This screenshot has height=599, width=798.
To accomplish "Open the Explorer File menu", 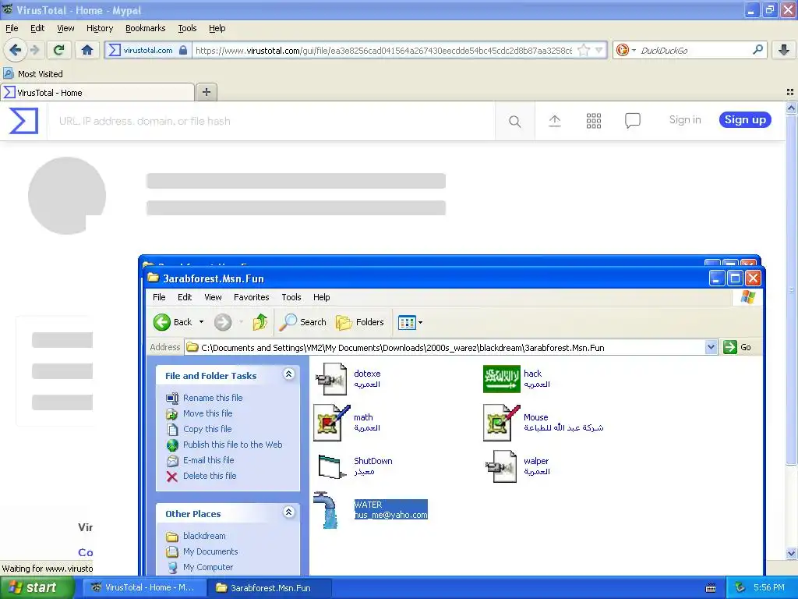I will coord(159,297).
